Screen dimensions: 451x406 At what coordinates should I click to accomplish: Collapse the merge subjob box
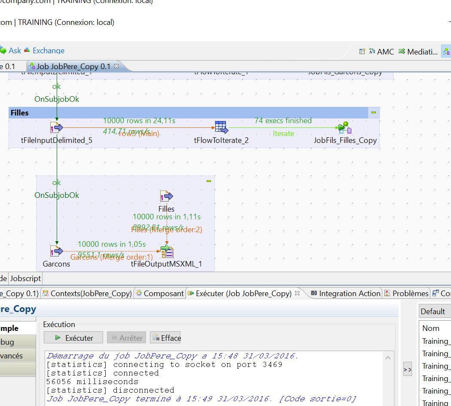[x=209, y=181]
